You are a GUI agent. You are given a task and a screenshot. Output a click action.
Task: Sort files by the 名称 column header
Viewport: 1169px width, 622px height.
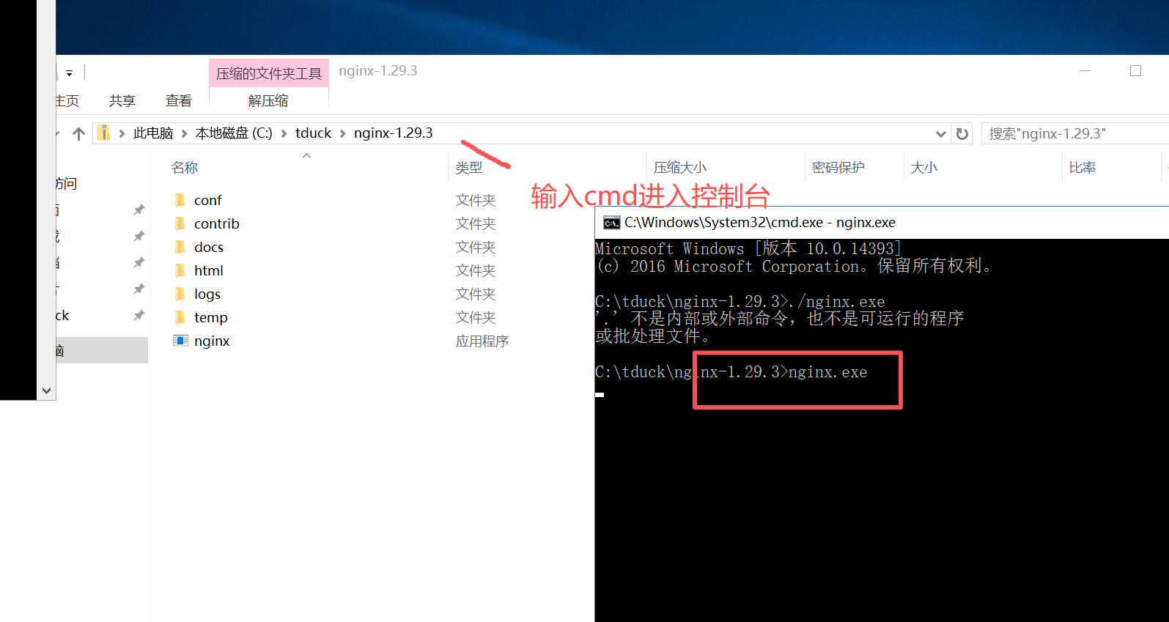[x=185, y=168]
